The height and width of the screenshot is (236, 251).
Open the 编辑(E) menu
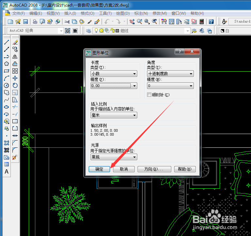36,13
